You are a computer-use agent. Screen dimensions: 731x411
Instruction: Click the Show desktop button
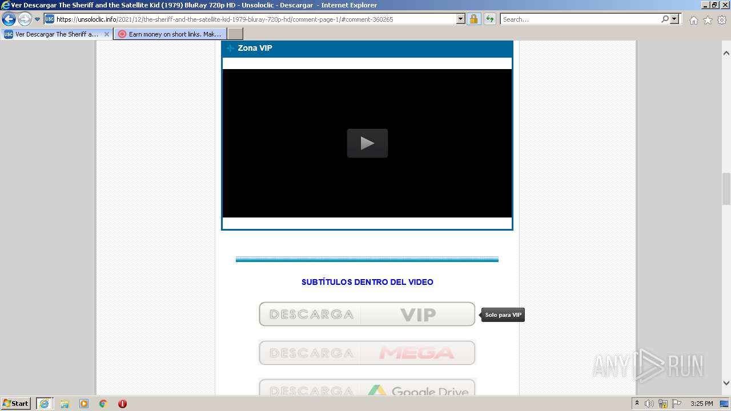[x=725, y=404]
